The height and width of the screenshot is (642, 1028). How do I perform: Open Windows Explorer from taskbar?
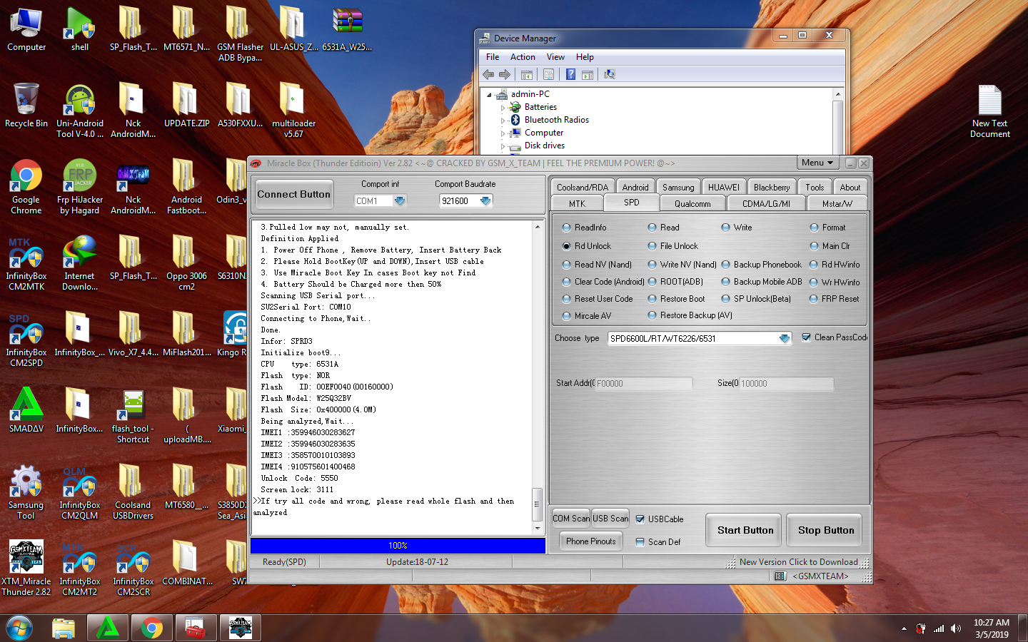(x=64, y=628)
